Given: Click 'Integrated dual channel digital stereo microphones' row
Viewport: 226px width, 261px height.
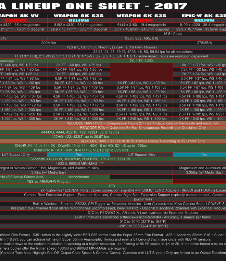Looking at the screenshot, I should coord(113,208).
